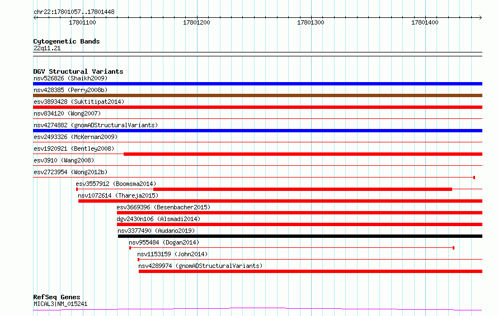This screenshot has height=316, width=498.
Task: Open esv3893428 (Suktitipat2014) variant label
Action: [x=79, y=102]
